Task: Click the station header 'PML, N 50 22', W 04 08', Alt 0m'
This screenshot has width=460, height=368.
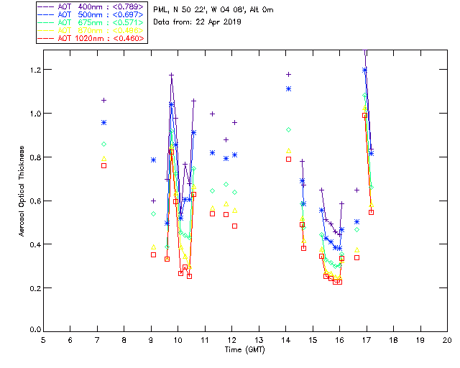Action: click(213, 9)
